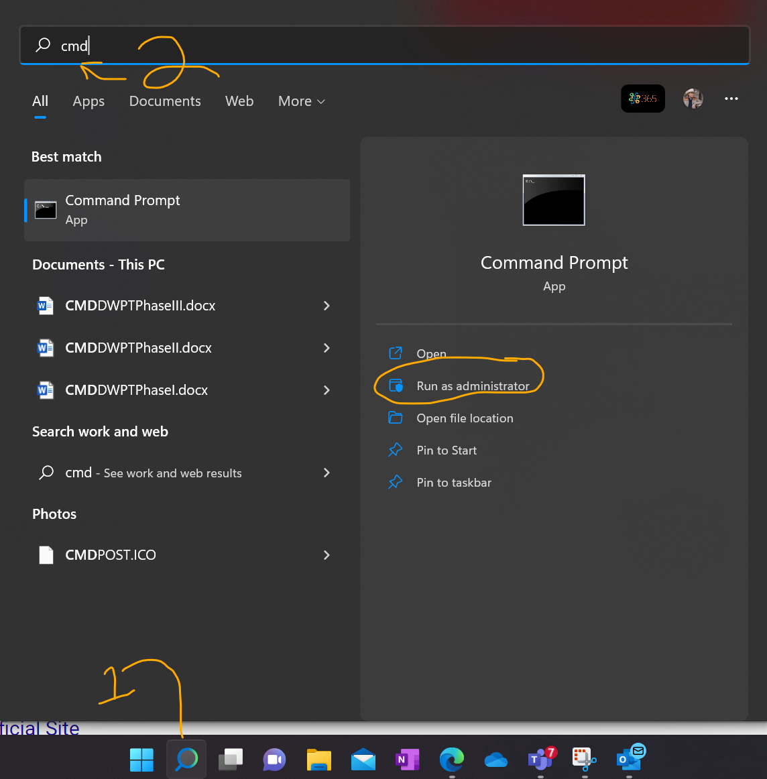Expand the More filter dropdown
The image size is (767, 779).
302,101
